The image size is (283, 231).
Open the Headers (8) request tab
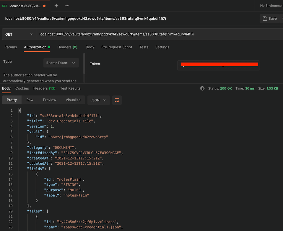[67, 47]
